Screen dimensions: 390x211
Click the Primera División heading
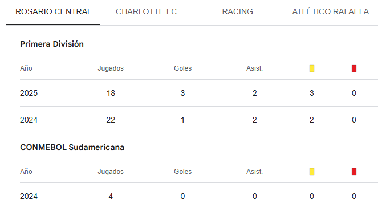[x=52, y=44]
